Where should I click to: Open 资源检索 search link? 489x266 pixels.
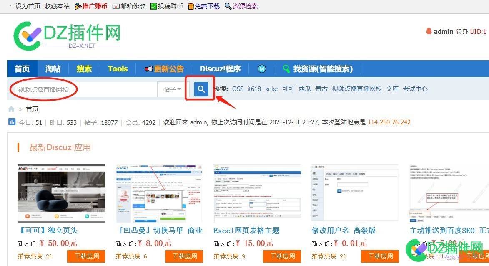(241, 6)
